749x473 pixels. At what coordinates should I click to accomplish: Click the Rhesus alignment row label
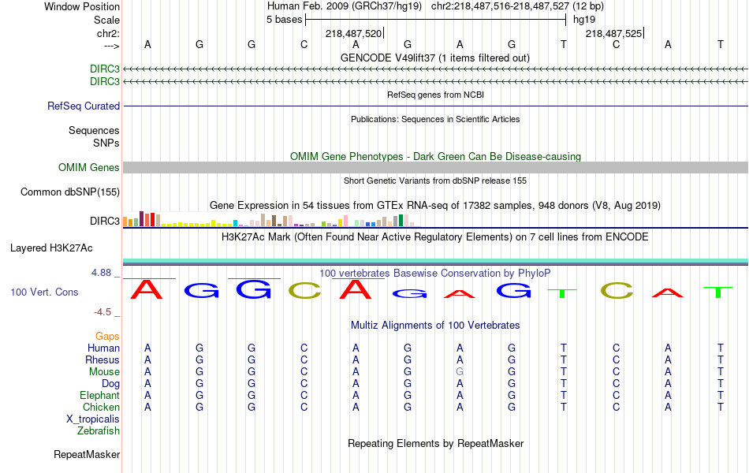[x=102, y=359]
